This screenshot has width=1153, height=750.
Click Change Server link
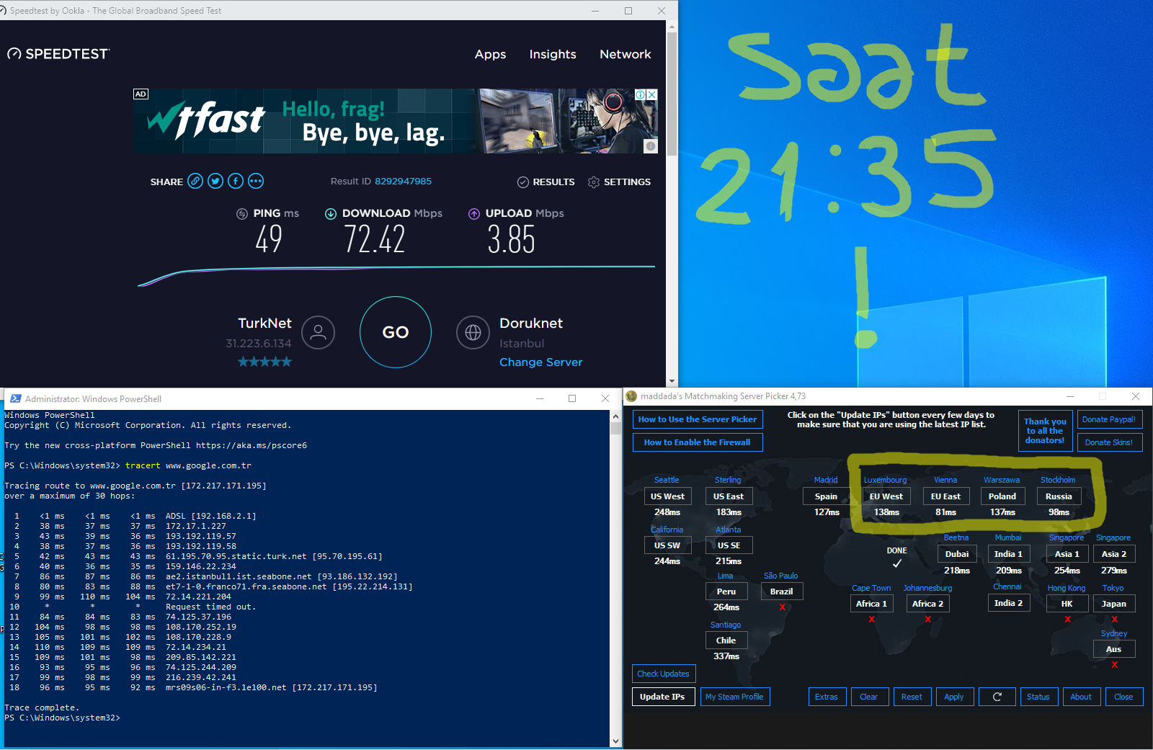tap(540, 362)
